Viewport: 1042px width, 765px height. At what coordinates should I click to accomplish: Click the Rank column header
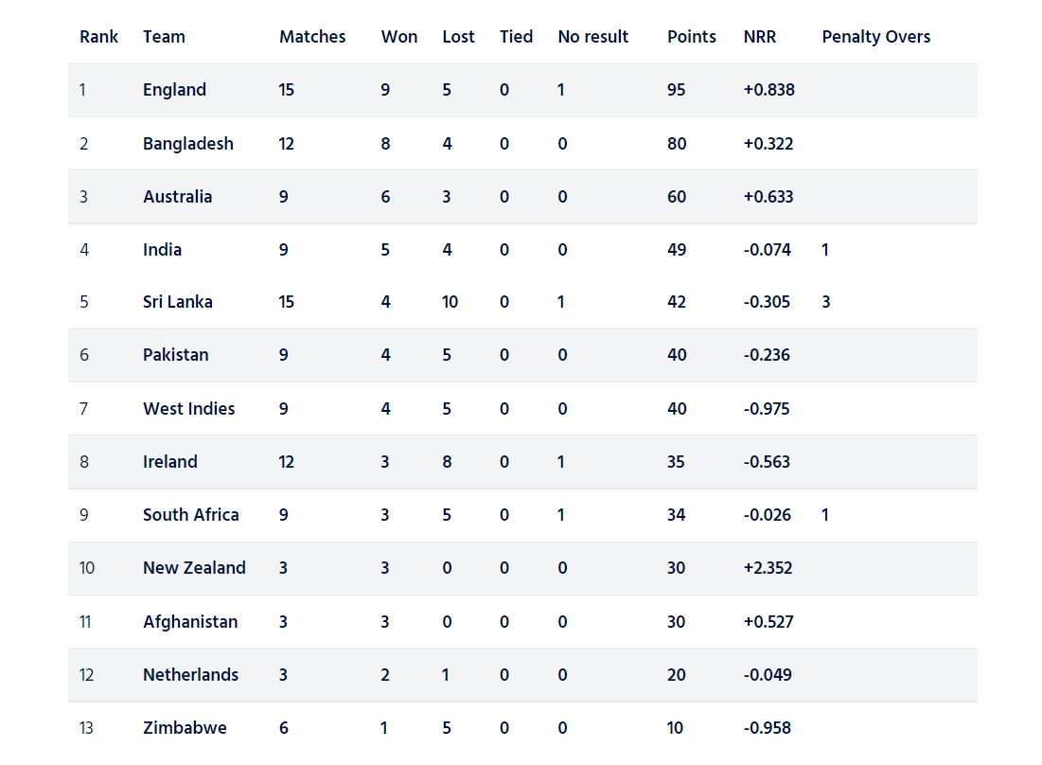tap(98, 37)
